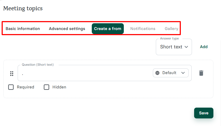Switch to the Basic information tab

coord(23,29)
